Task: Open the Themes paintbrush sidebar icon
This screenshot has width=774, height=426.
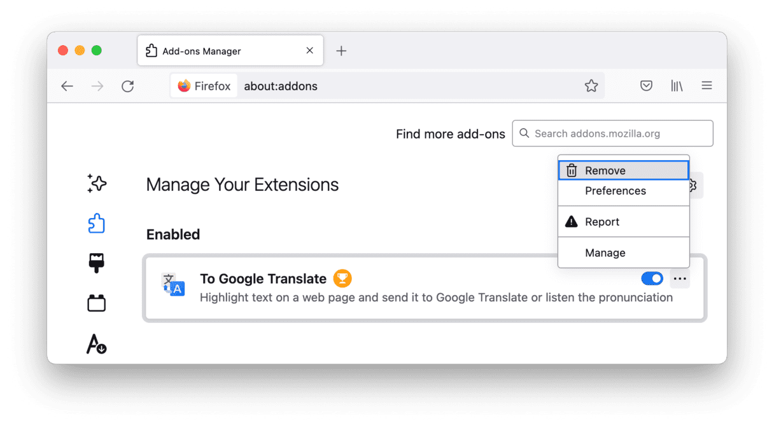Action: tap(97, 263)
